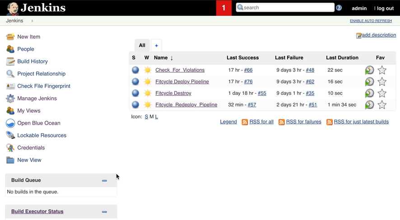The height and width of the screenshot is (220, 400).
Task: Sort jobs by Last Success column
Action: [242, 58]
